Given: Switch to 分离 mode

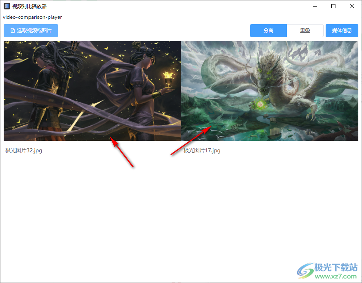Looking at the screenshot, I should click(x=268, y=31).
